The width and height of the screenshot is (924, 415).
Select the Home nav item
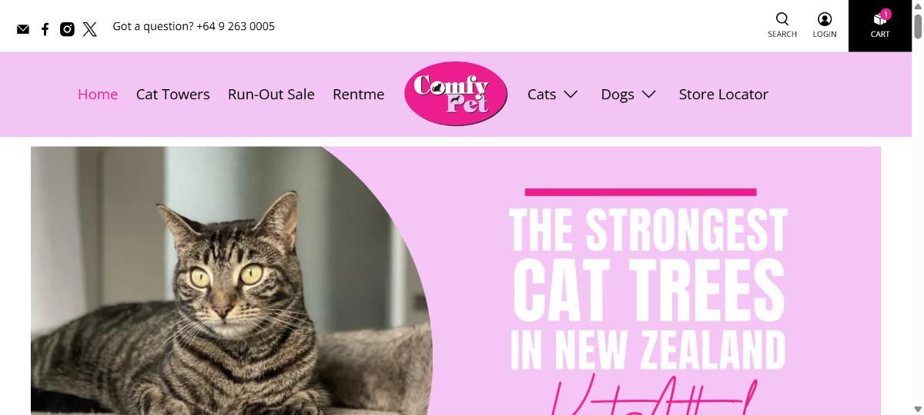(x=98, y=95)
